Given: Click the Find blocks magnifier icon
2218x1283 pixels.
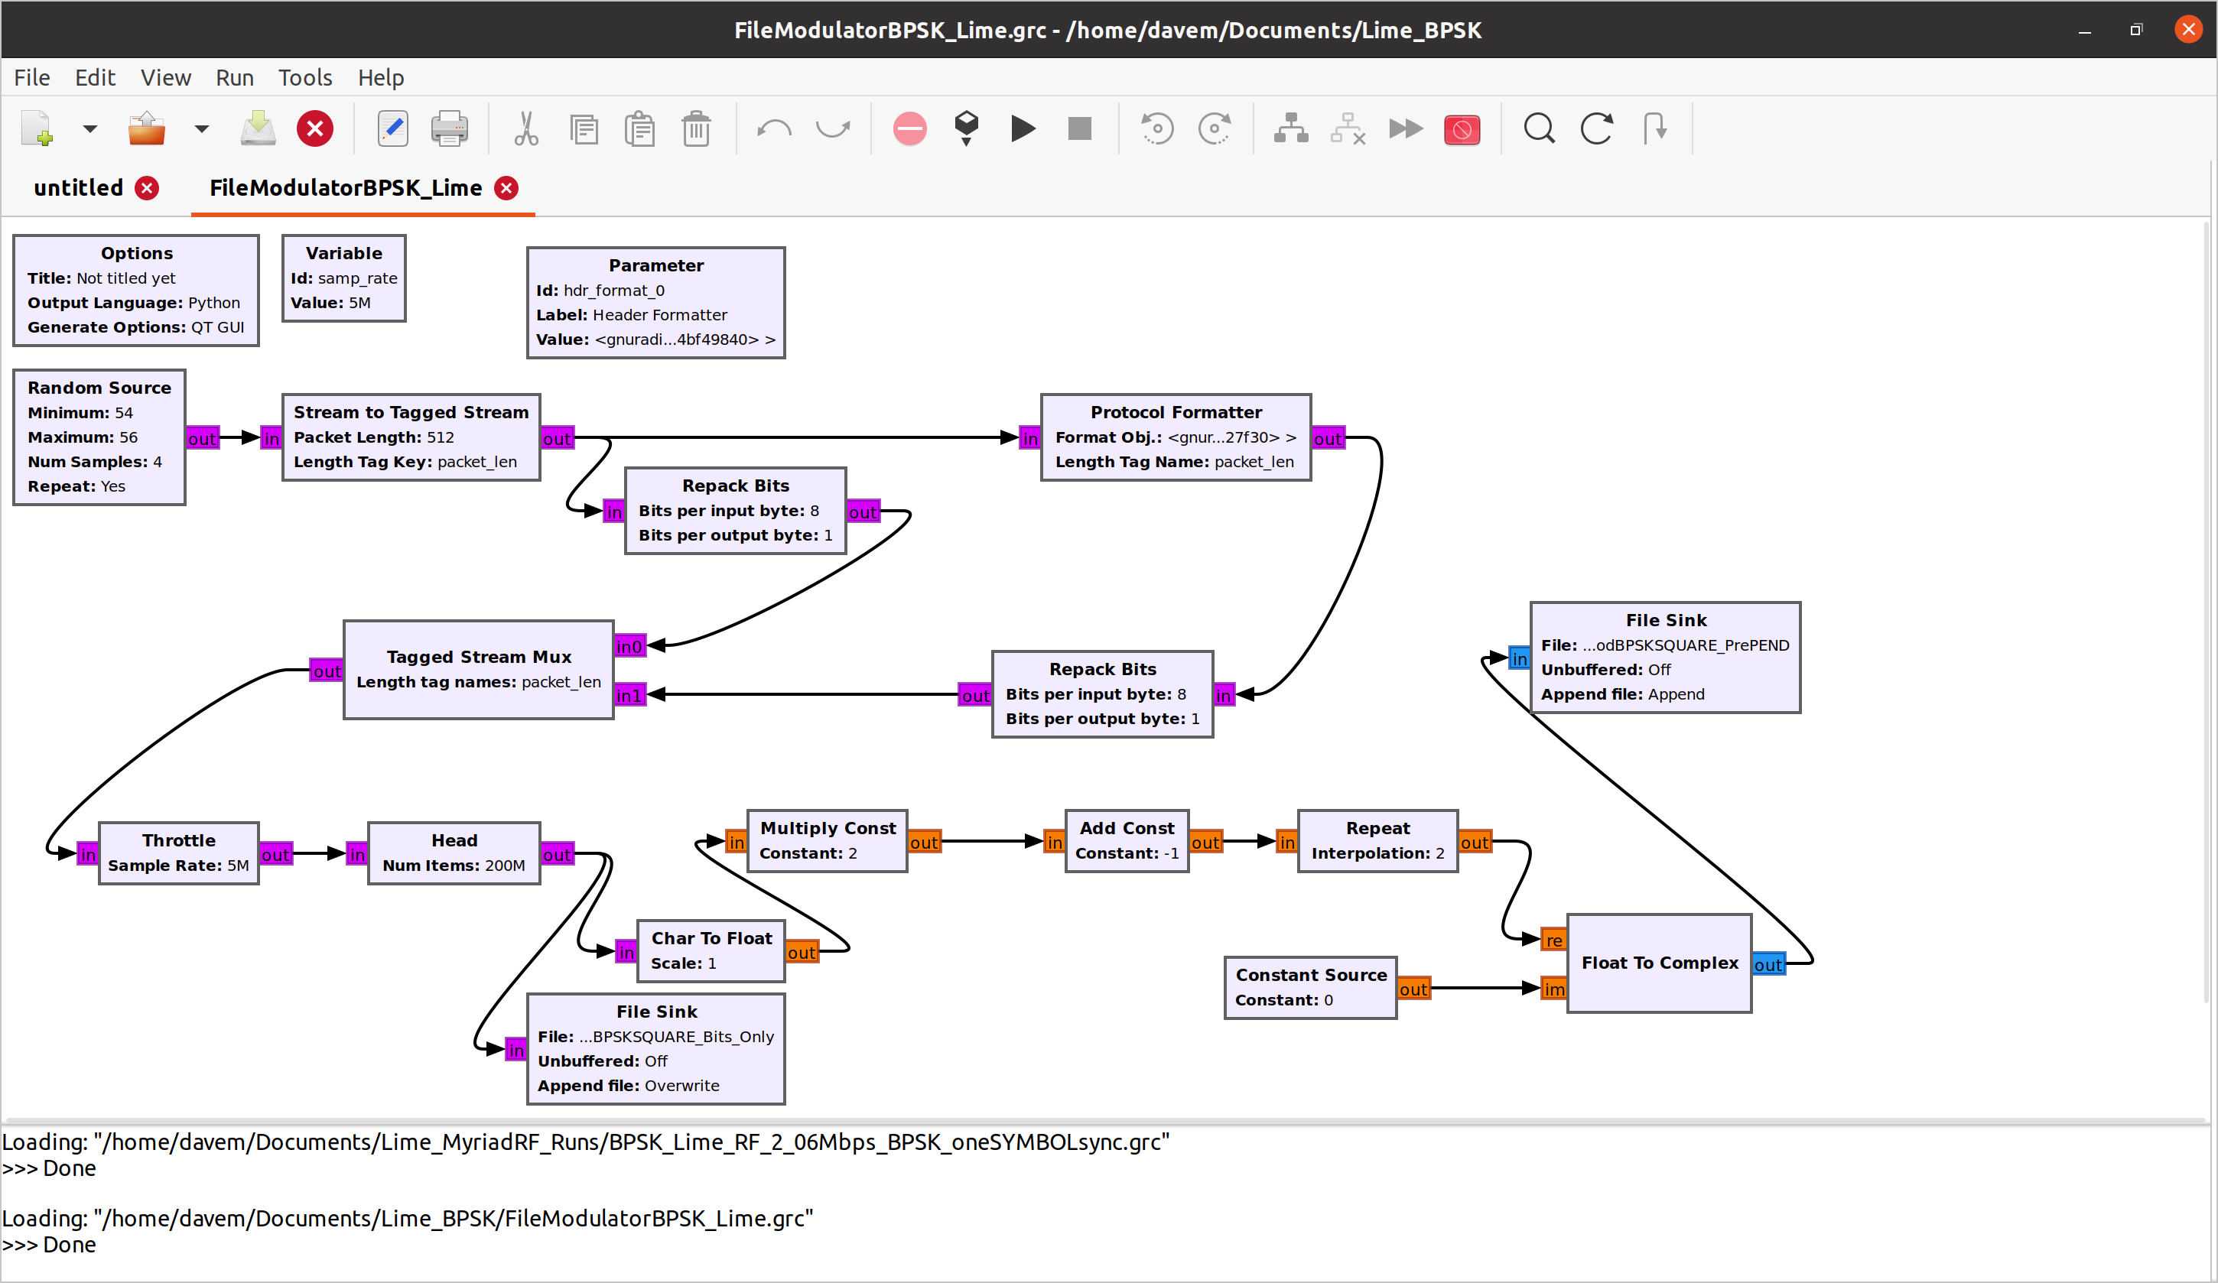Looking at the screenshot, I should click(x=1539, y=129).
